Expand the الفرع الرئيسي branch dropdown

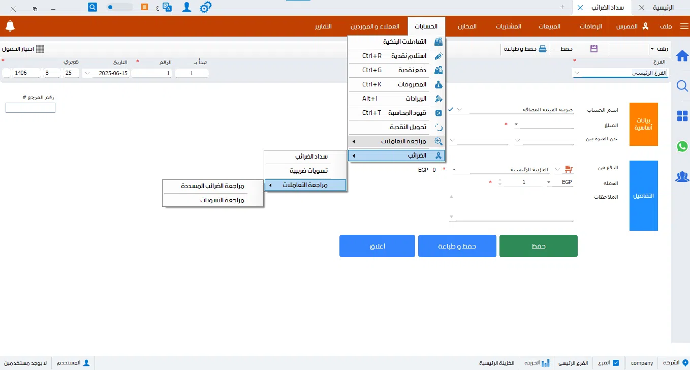[x=577, y=73]
